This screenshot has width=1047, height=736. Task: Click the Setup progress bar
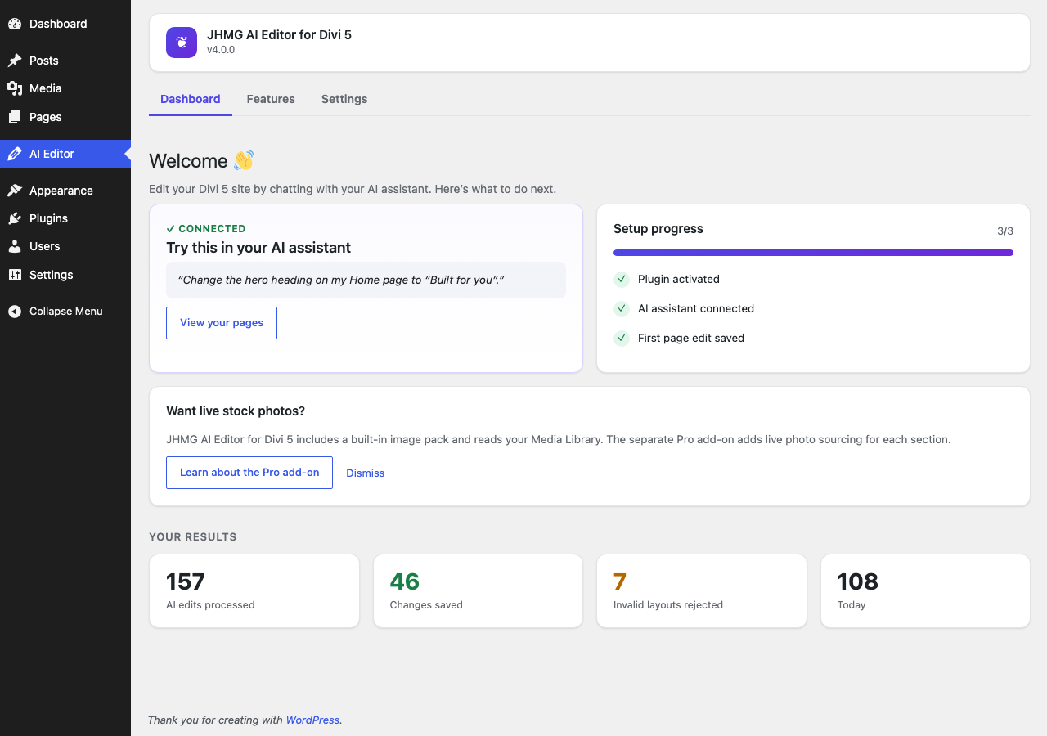coord(813,253)
